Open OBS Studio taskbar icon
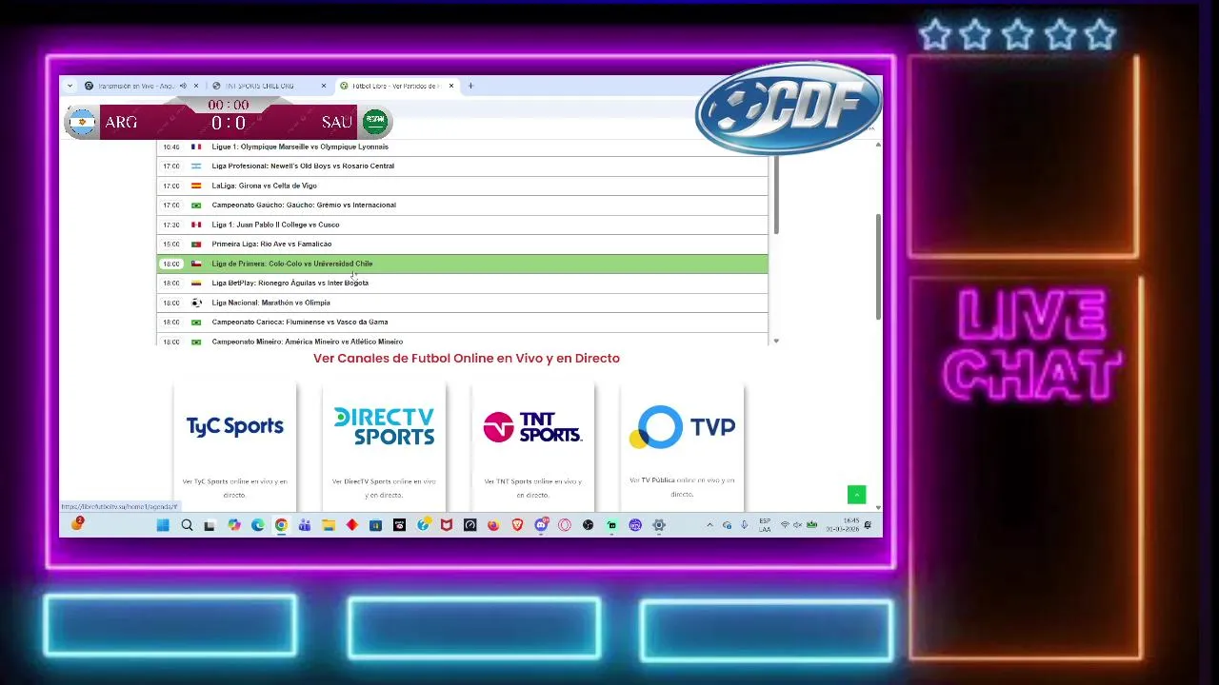This screenshot has height=685, width=1219. [x=589, y=525]
